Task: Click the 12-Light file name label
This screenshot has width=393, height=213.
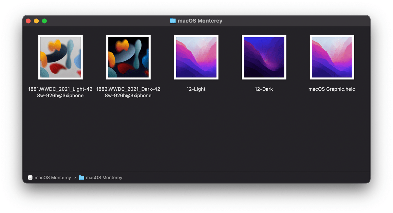Action: click(196, 89)
